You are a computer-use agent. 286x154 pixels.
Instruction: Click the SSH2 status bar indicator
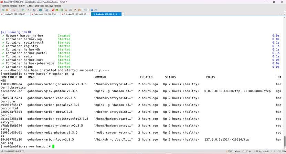click(229, 151)
